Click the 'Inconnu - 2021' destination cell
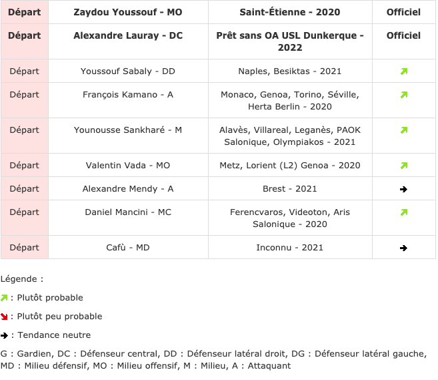438x380 pixels. tap(290, 247)
